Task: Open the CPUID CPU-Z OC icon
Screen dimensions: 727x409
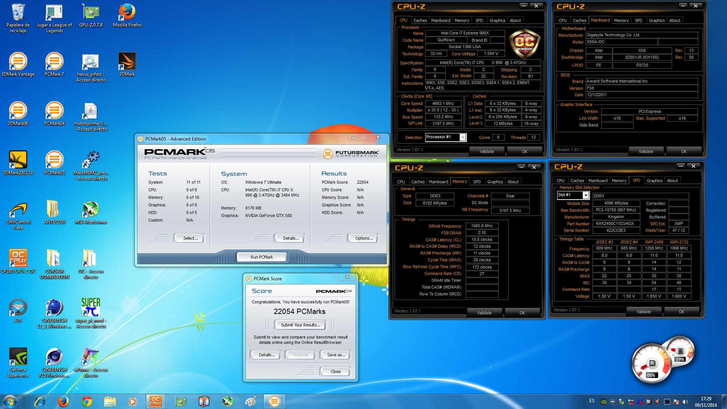Action: [18, 262]
